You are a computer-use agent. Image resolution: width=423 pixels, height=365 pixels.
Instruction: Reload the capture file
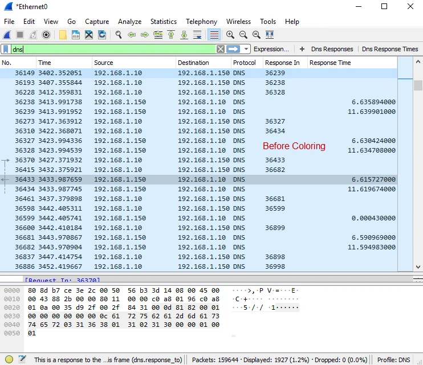tap(102, 35)
